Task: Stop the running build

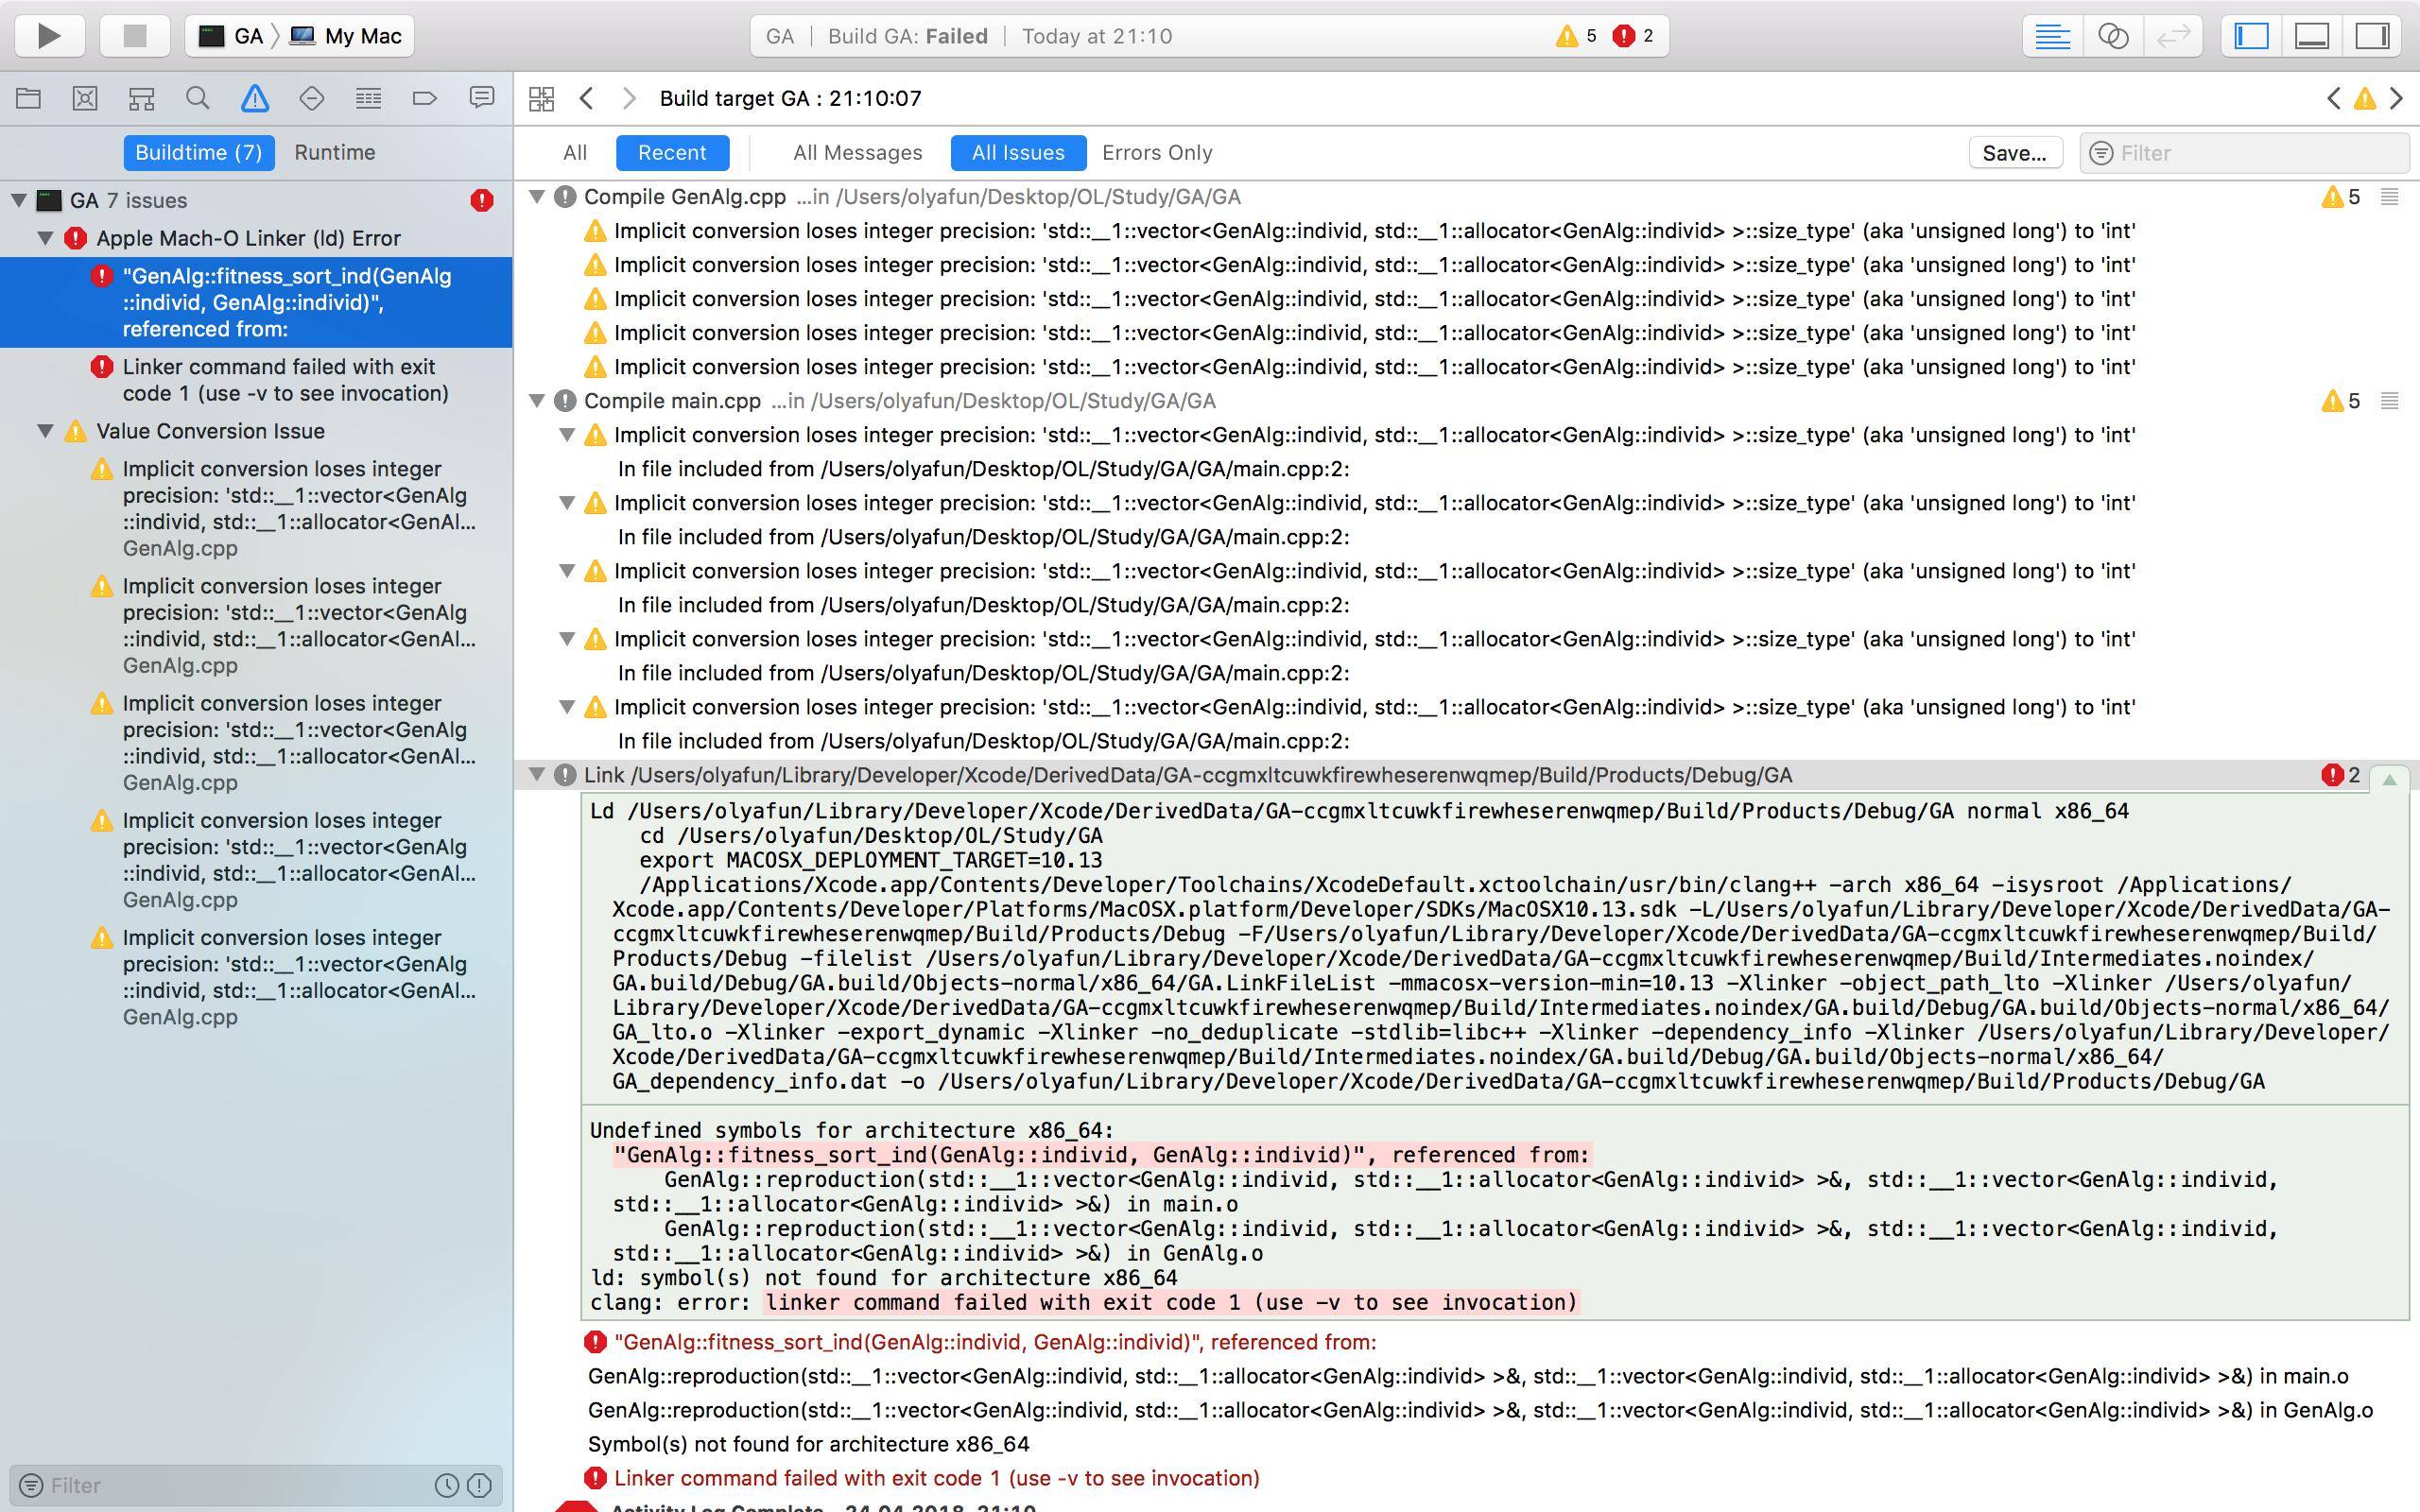Action: click(x=134, y=36)
